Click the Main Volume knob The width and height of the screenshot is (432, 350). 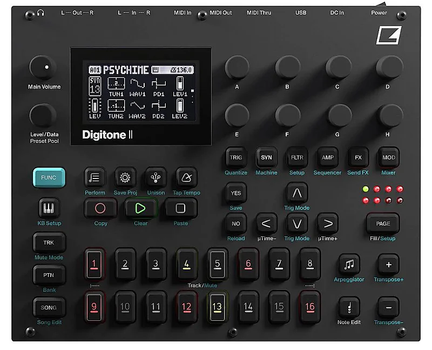pyautogui.click(x=43, y=68)
